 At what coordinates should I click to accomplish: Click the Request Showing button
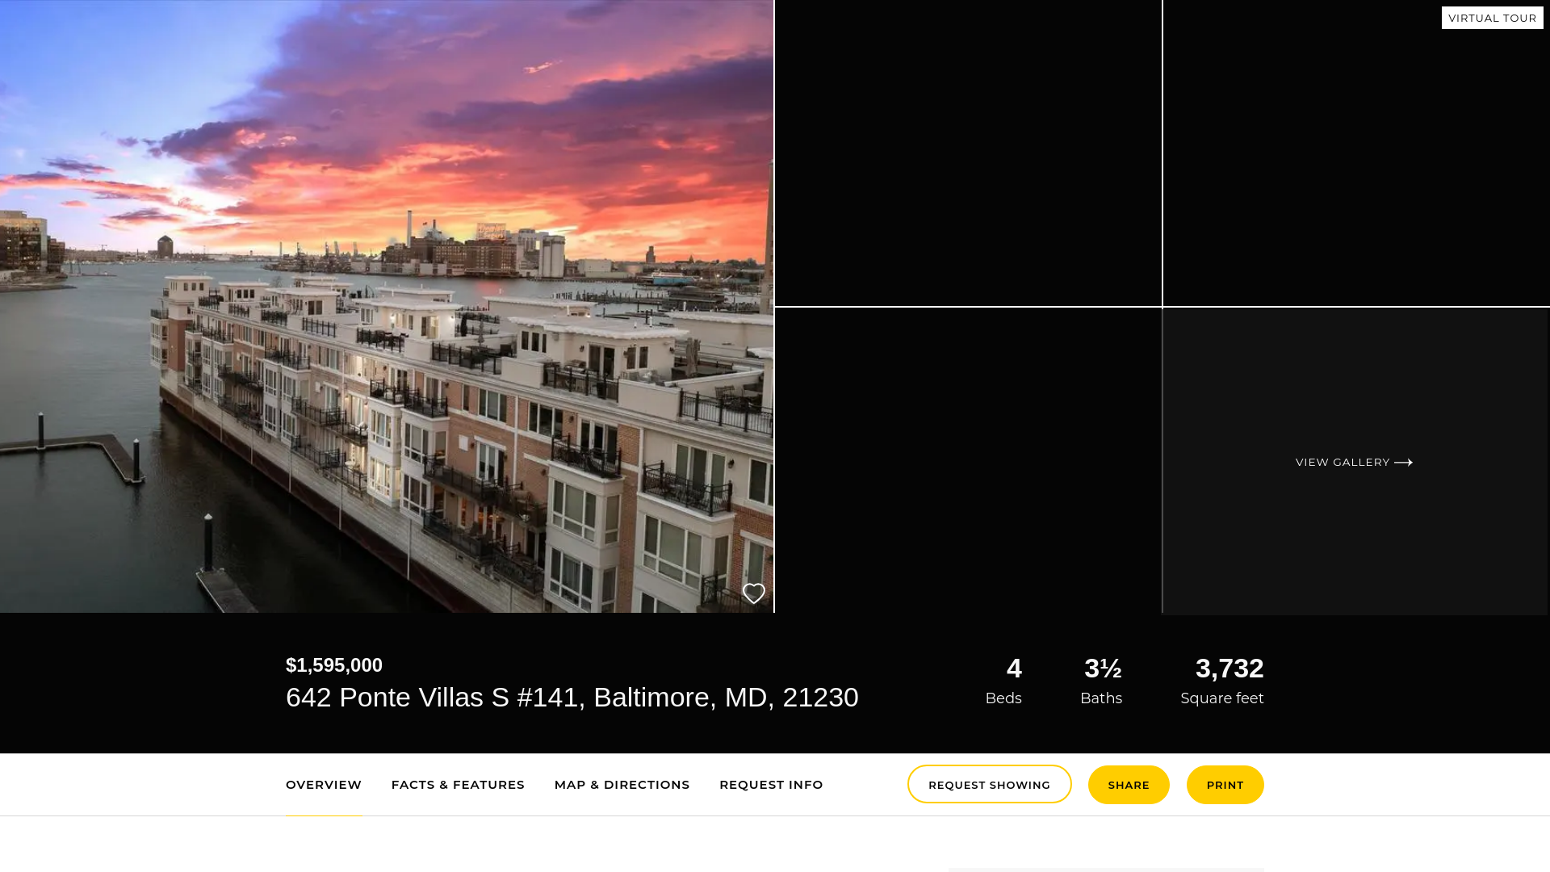click(989, 784)
